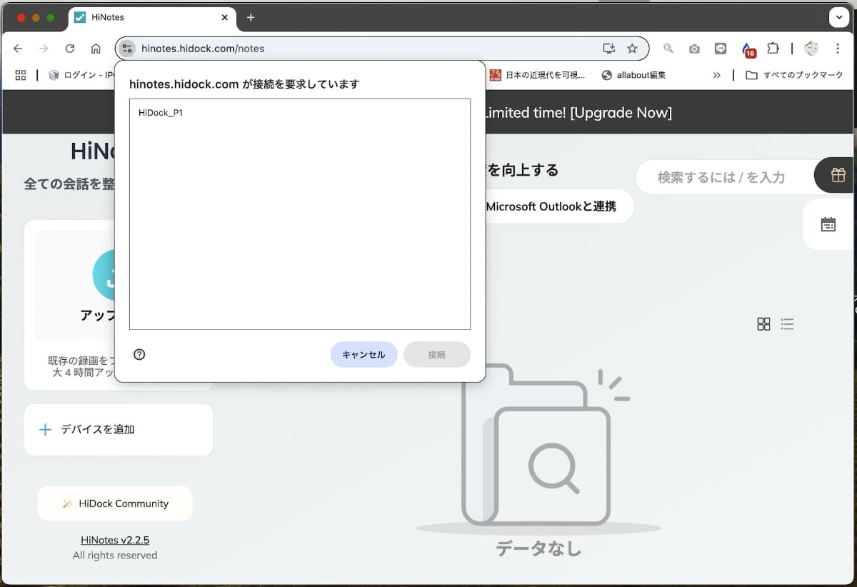Click the キャンセル button in the dialog
This screenshot has height=587, width=857.
pos(364,354)
